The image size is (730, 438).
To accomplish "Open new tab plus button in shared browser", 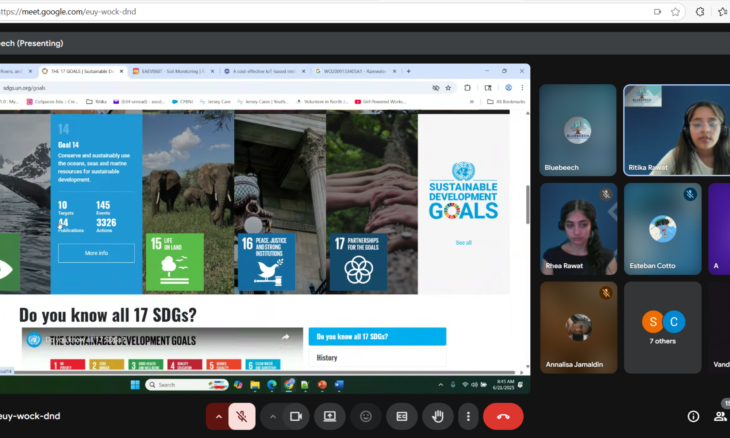I will (x=409, y=71).
